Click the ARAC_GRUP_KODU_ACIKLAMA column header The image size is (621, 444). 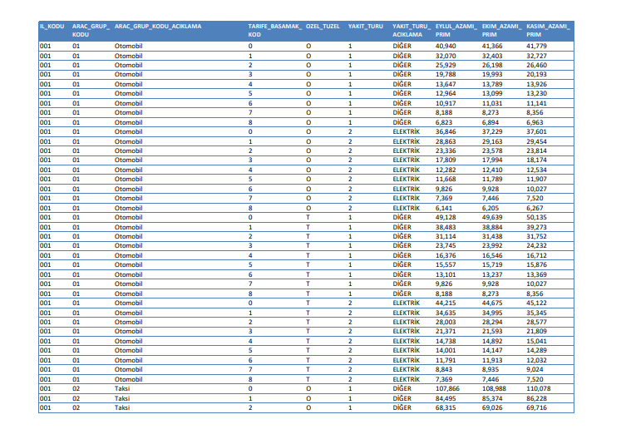pyautogui.click(x=158, y=27)
